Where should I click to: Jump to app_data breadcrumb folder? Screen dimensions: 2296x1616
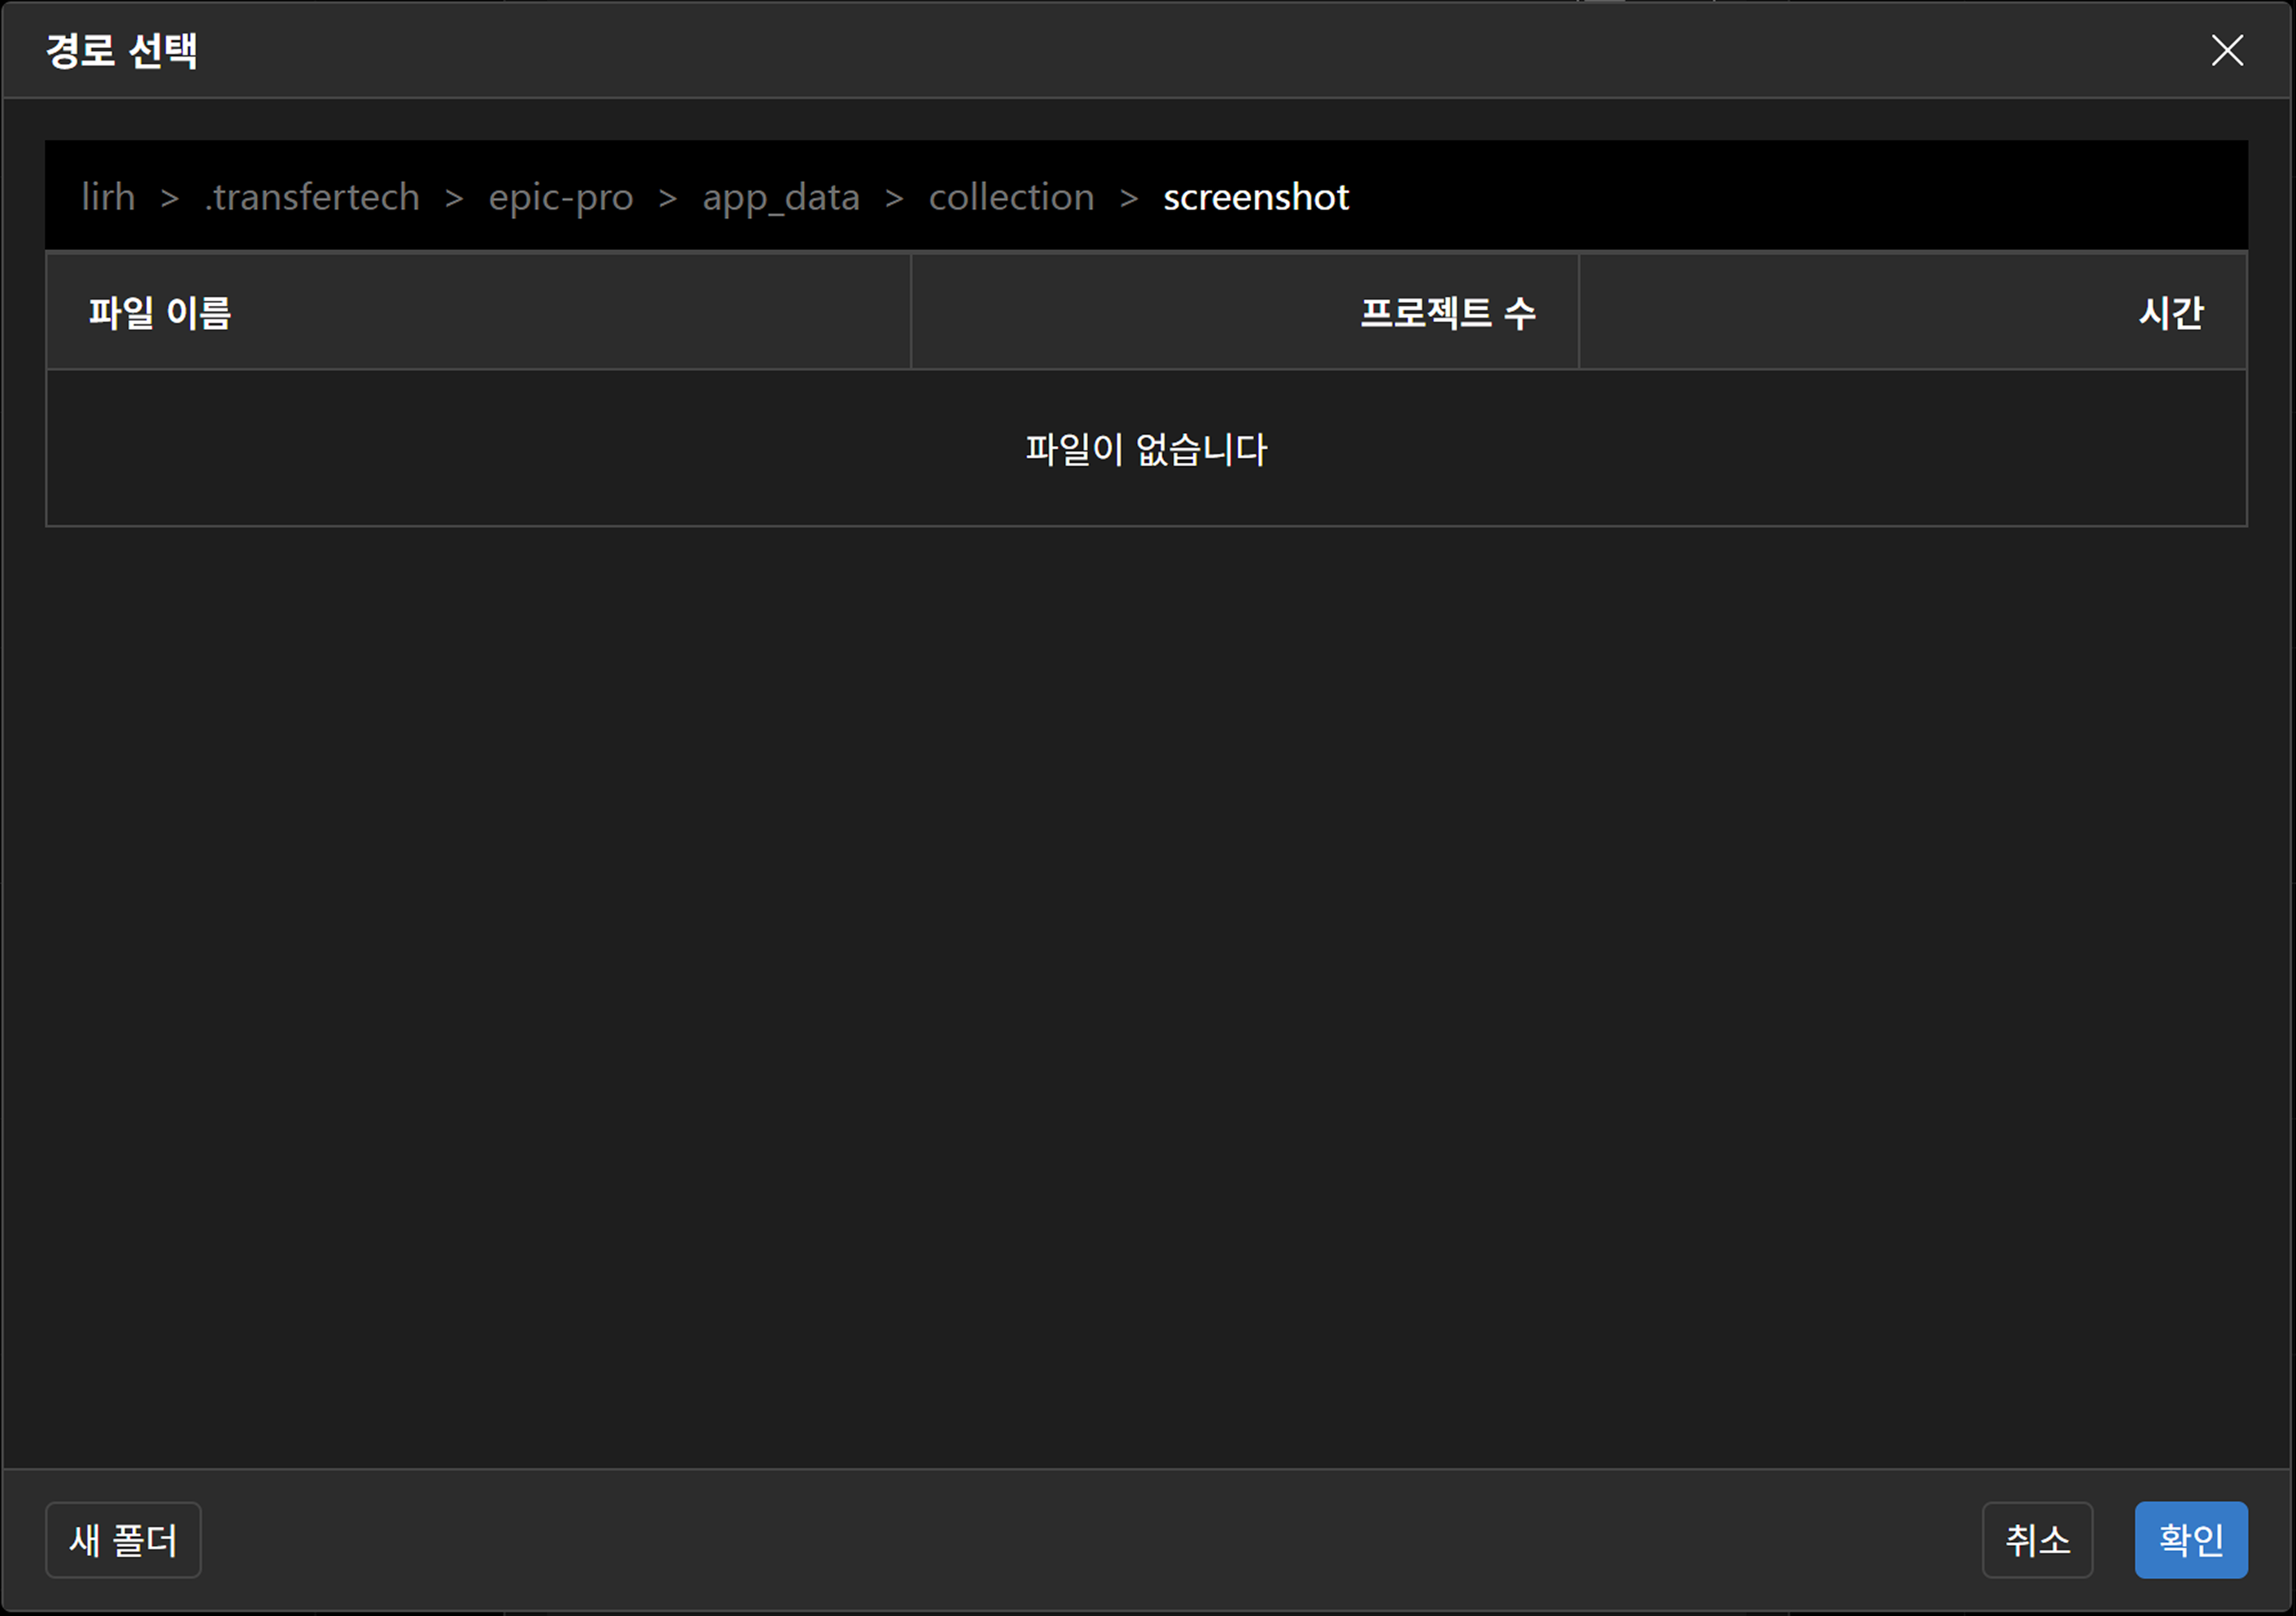780,197
